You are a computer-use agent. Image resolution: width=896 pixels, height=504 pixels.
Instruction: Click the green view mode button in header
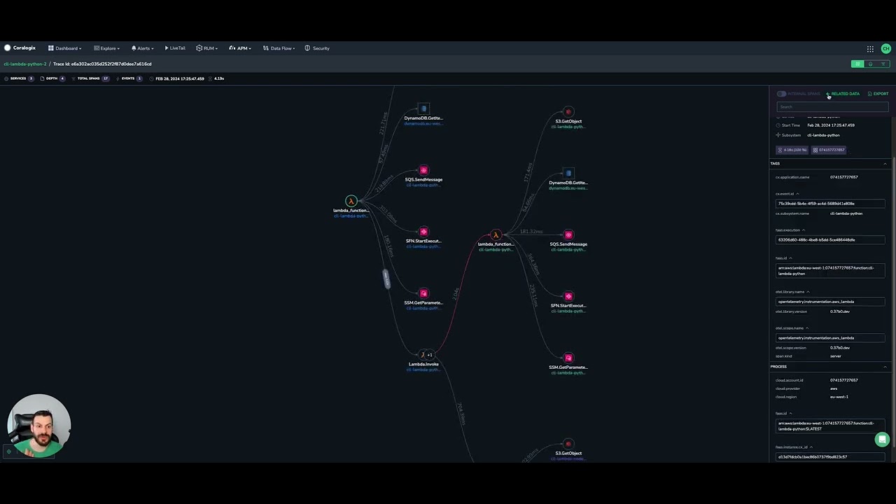pyautogui.click(x=857, y=64)
